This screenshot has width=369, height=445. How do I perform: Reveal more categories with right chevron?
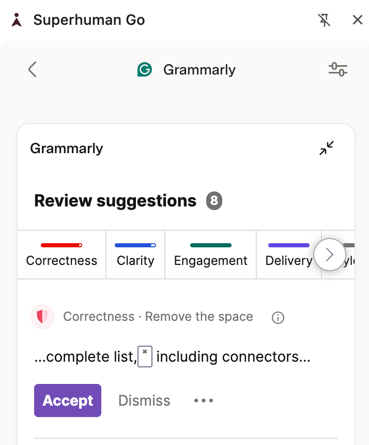pyautogui.click(x=329, y=255)
